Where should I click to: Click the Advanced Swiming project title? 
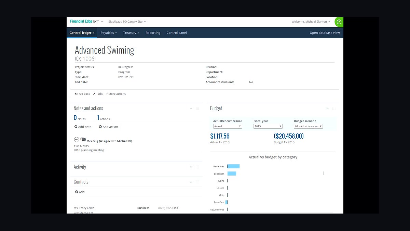[105, 50]
